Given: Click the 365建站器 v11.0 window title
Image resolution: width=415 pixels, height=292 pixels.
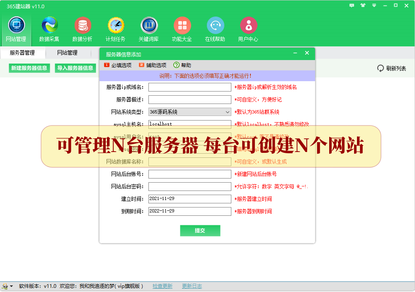Looking at the screenshot, I should (x=26, y=6).
